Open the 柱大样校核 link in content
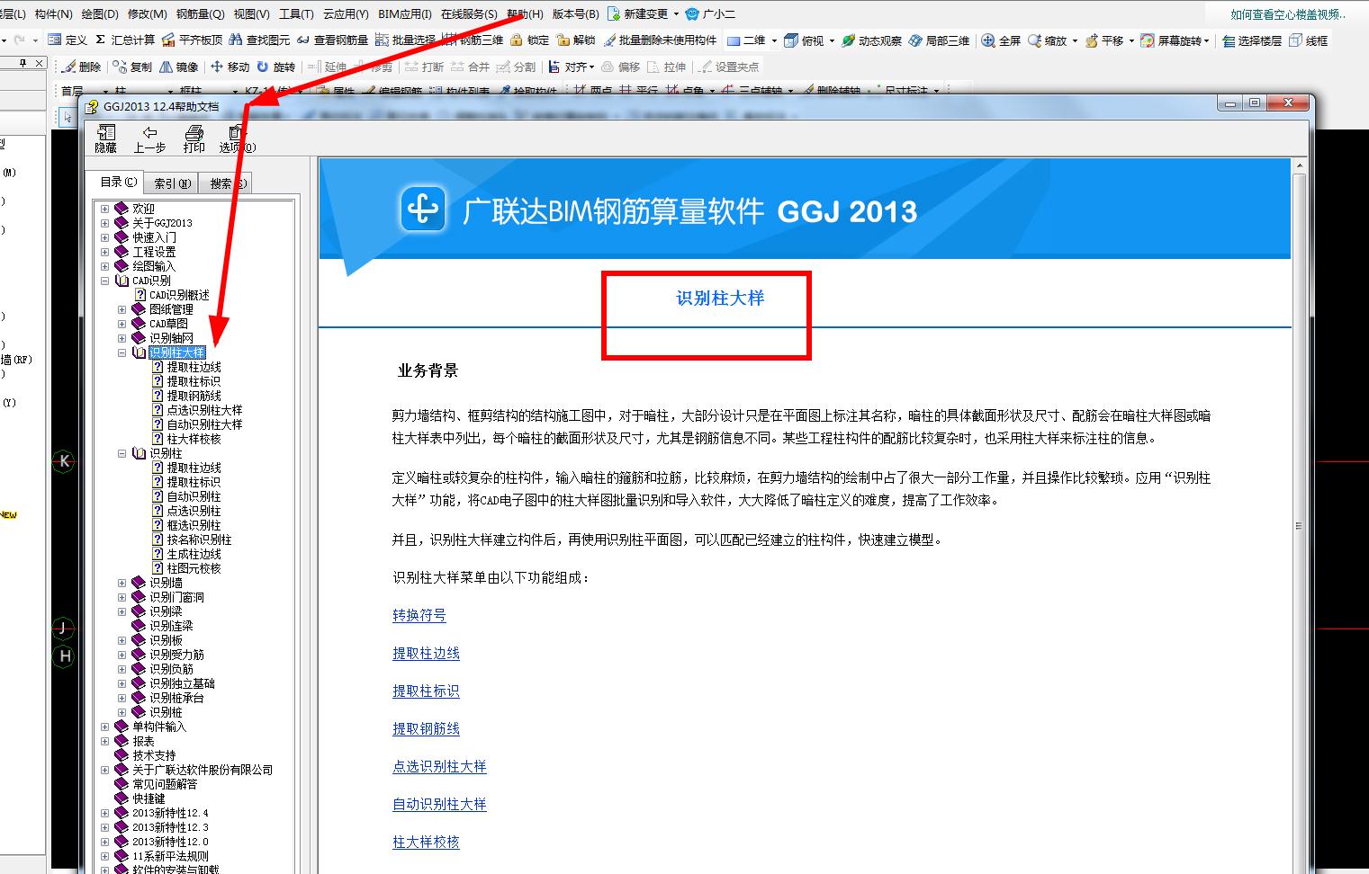This screenshot has width=1369, height=874. pos(426,843)
